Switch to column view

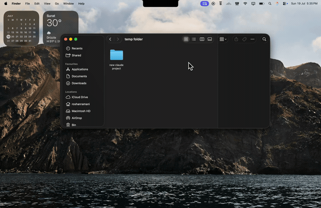[x=202, y=39]
